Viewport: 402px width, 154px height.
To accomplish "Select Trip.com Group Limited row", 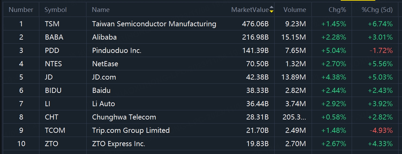I will click(198, 130).
